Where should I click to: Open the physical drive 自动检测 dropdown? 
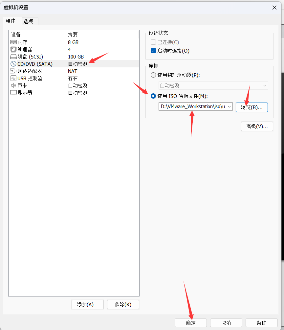click(213, 85)
